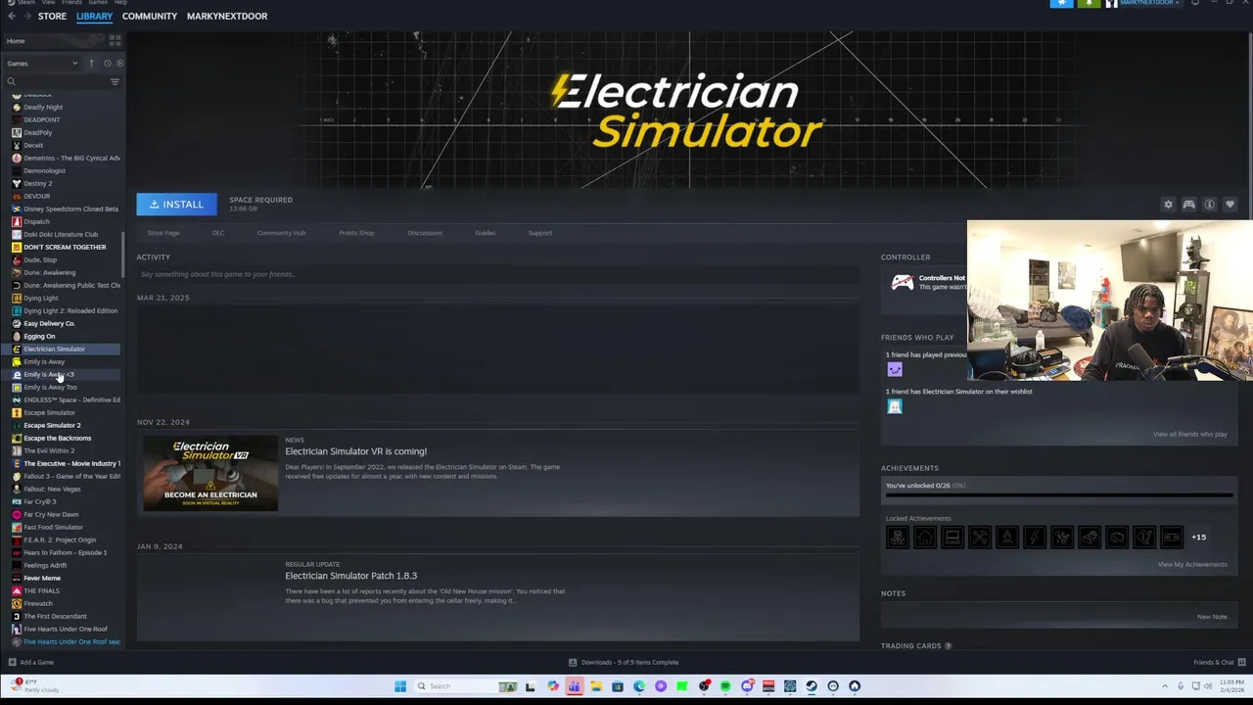Screen dimensions: 1253x705
Task: Open the Friends menu
Action: [x=71, y=3]
